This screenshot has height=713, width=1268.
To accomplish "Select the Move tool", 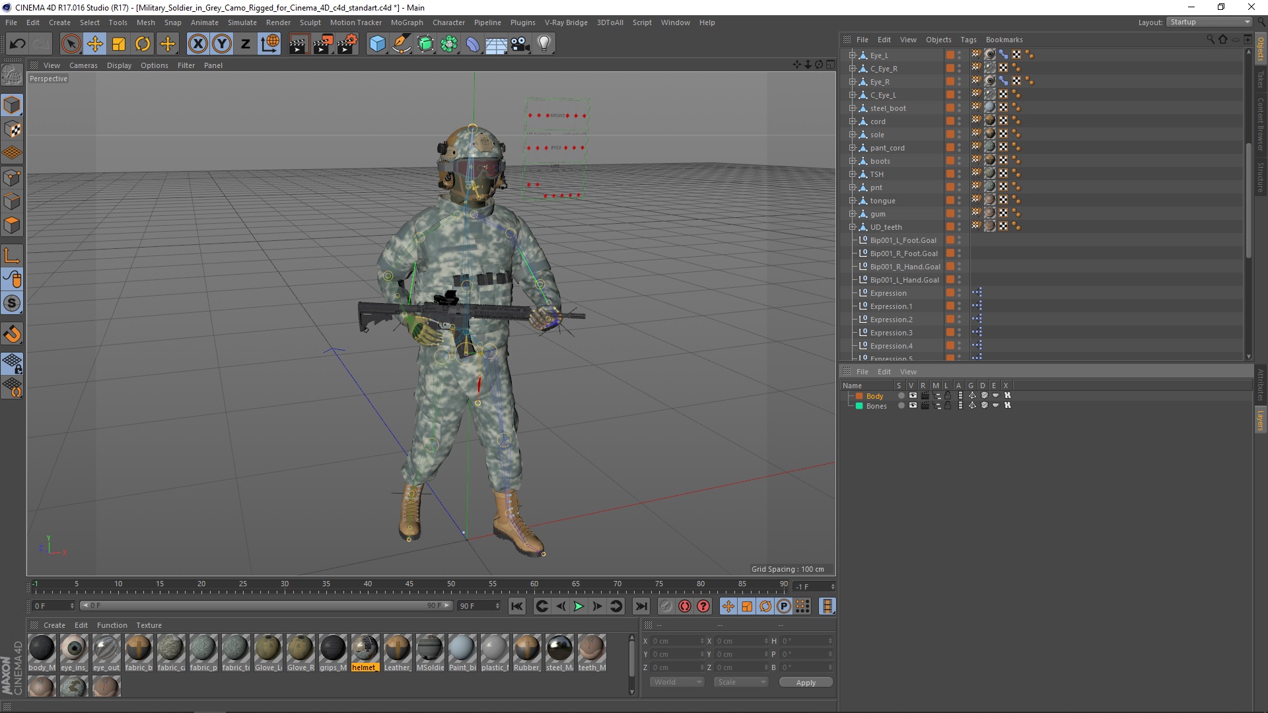I will pyautogui.click(x=95, y=44).
